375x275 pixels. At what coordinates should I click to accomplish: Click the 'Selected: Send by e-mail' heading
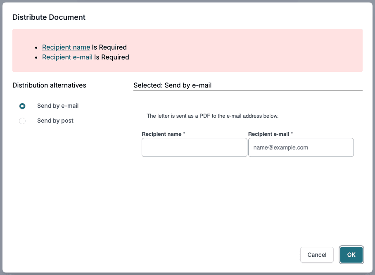pyautogui.click(x=173, y=85)
